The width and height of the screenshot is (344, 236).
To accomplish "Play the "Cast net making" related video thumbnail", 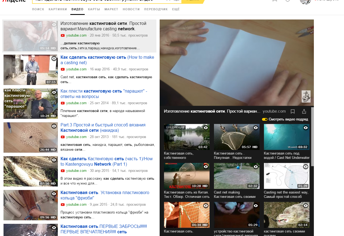I will (236, 176).
